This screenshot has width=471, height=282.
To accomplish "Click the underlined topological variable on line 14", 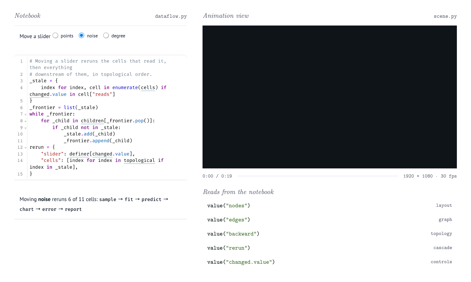I will click(139, 160).
